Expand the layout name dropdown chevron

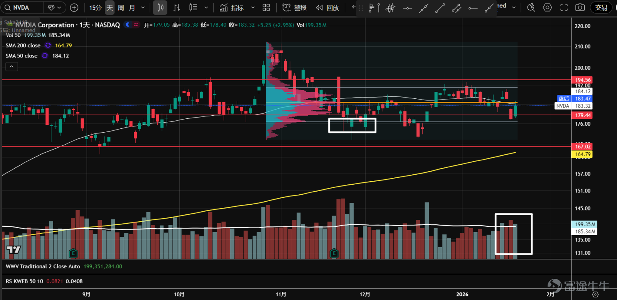click(514, 7)
